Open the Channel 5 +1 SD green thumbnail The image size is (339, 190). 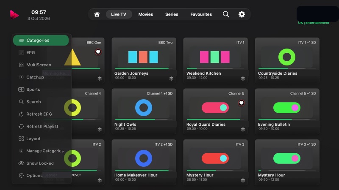[287, 108]
